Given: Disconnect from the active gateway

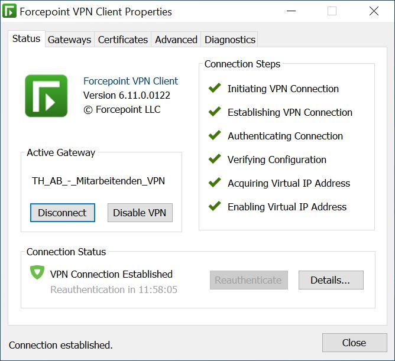Looking at the screenshot, I should [63, 213].
